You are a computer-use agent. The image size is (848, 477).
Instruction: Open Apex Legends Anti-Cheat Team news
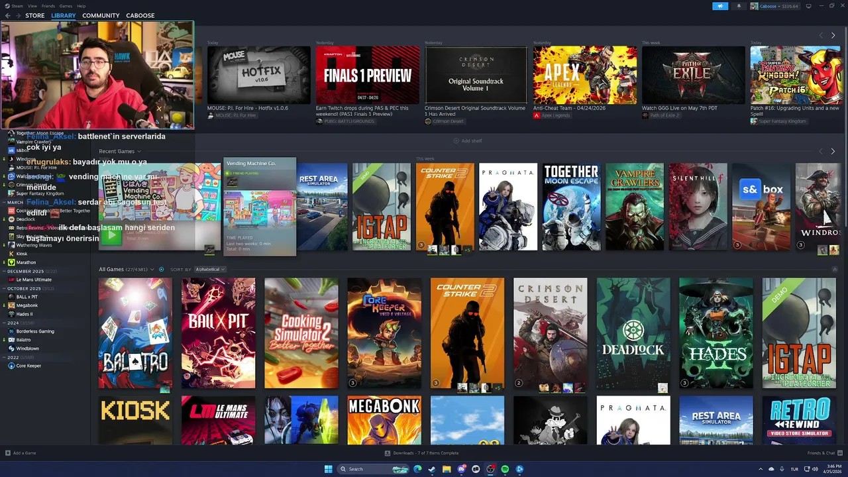(x=585, y=75)
